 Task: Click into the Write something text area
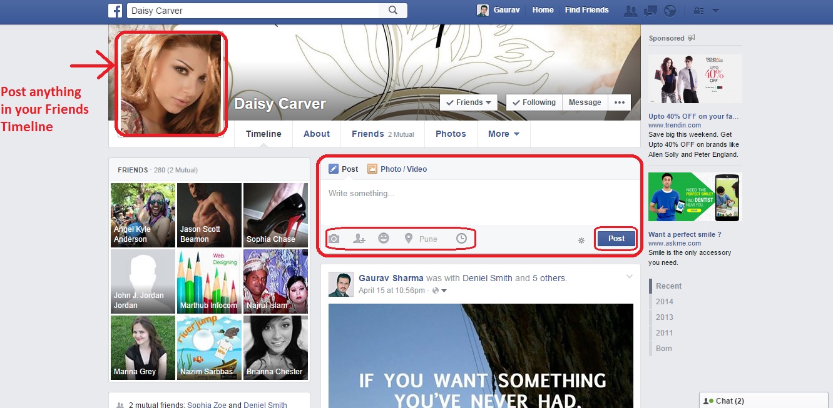(x=481, y=201)
